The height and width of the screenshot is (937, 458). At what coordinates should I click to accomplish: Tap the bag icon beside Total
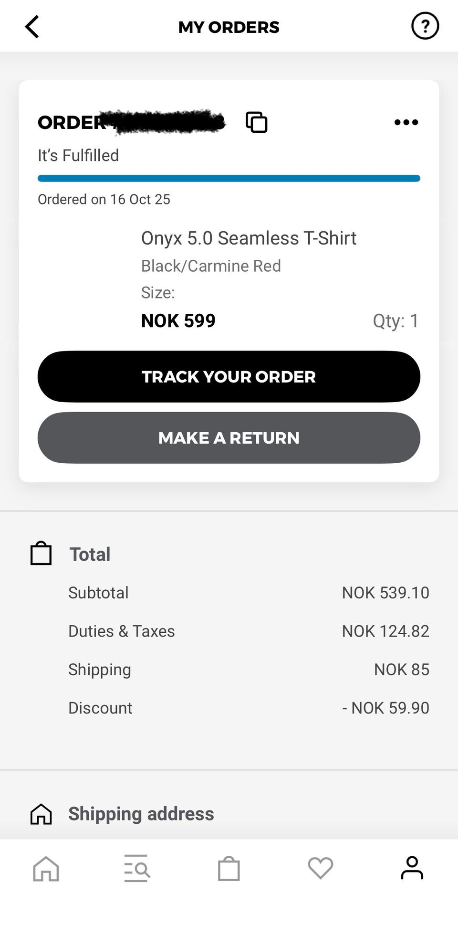pos(41,554)
